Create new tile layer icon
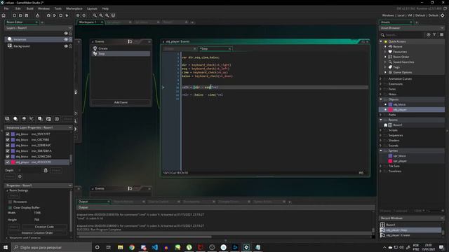449x252 pixels. 24,119
